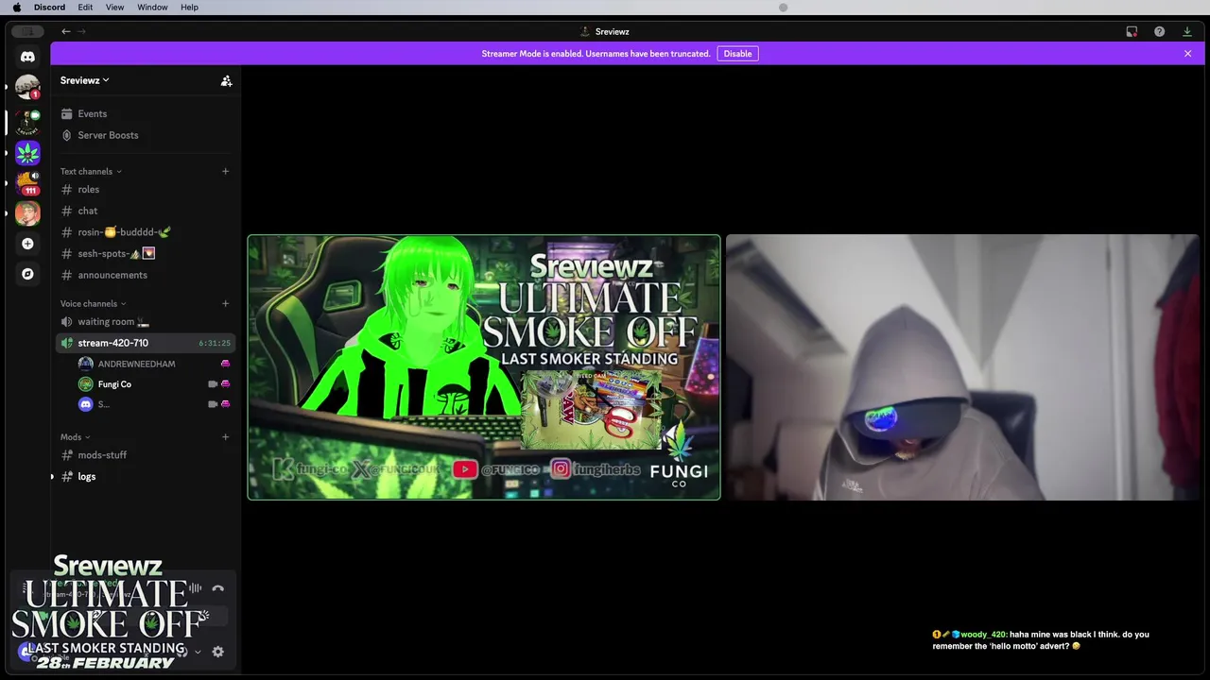Open user settings gear icon
Image resolution: width=1210 pixels, height=680 pixels.
[218, 652]
